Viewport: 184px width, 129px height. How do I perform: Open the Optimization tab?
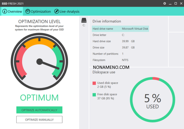coord(38,11)
